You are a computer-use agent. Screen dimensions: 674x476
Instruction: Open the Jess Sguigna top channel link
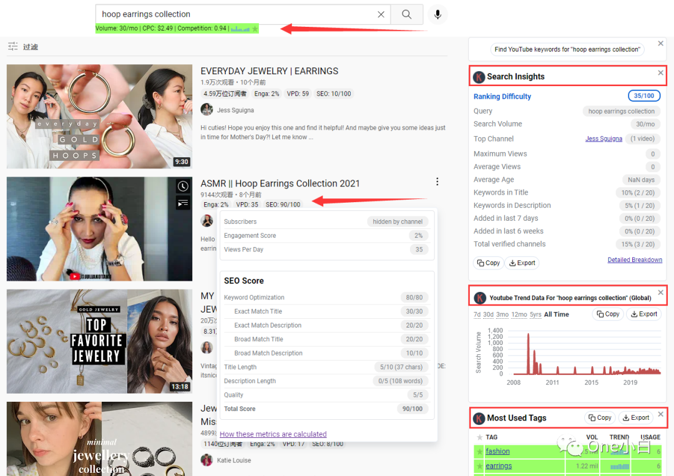pos(603,138)
